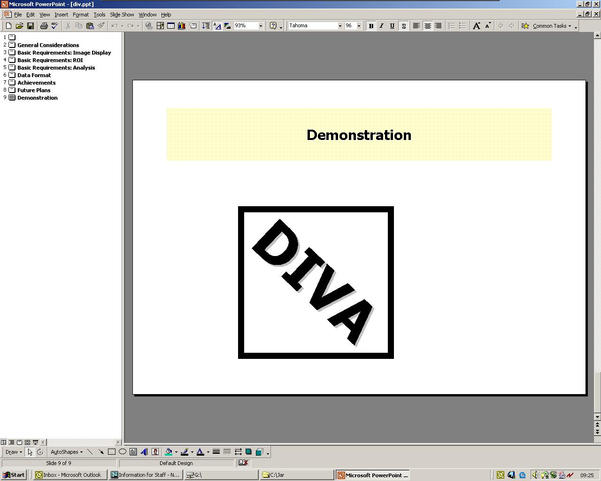Select Future Plans slide in outline

coord(34,90)
